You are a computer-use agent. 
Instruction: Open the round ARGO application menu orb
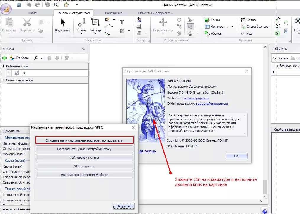(x=6, y=9)
